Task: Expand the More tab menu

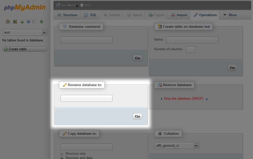Action: click(x=230, y=15)
